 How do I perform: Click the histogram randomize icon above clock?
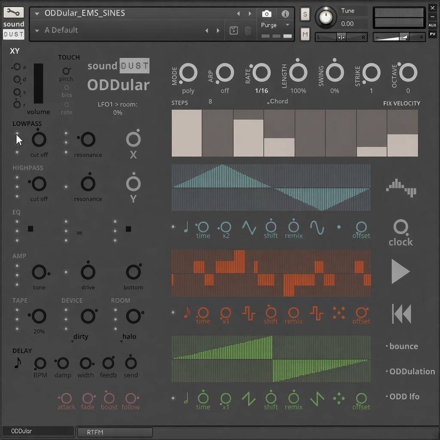[401, 187]
